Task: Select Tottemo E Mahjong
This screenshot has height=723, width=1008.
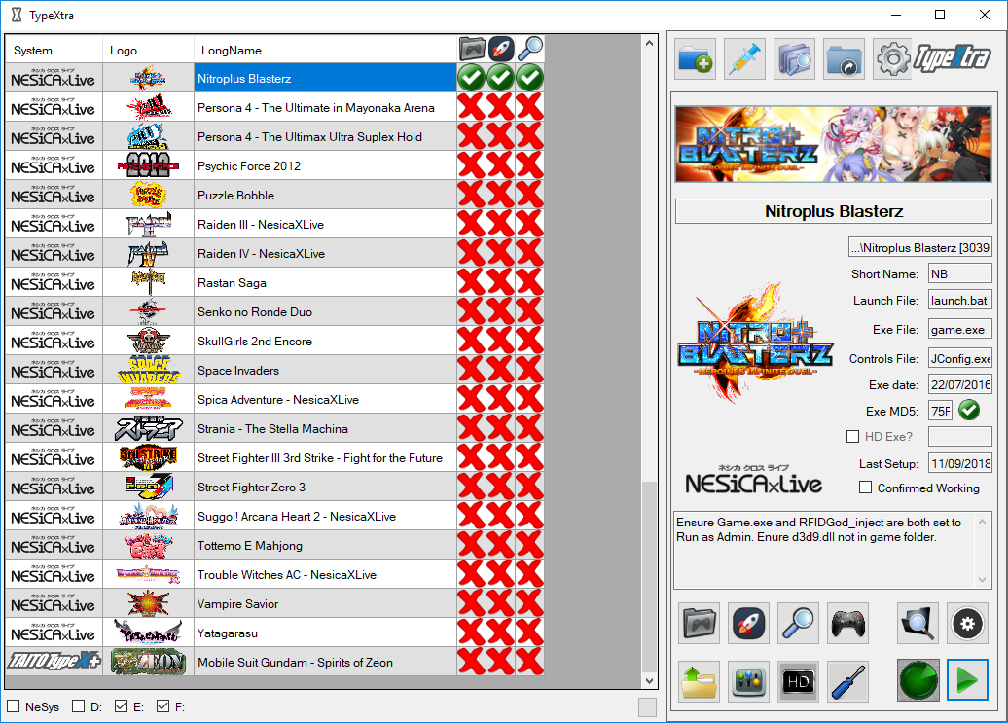Action: pos(325,546)
